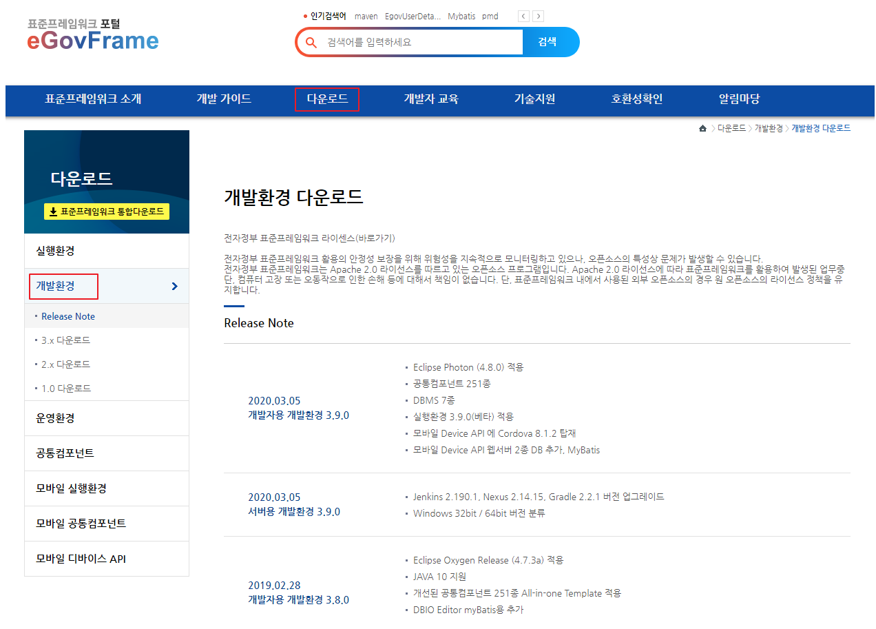
Task: Open the 표준프레임워크 소개 menu
Action: [93, 99]
